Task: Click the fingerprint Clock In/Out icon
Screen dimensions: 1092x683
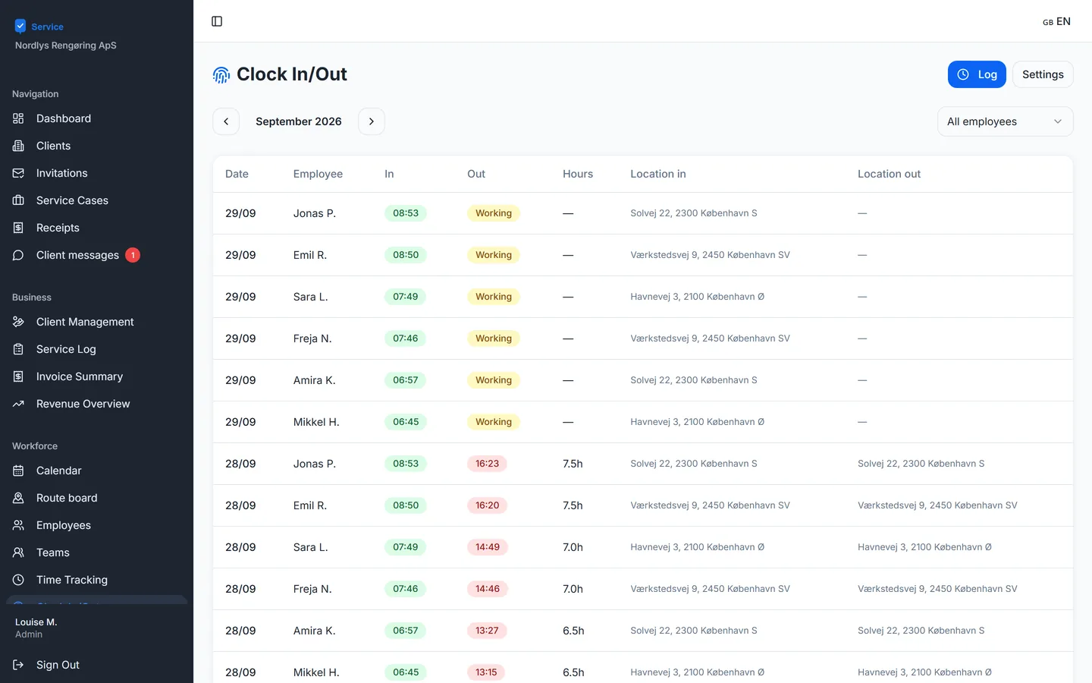Action: click(221, 74)
